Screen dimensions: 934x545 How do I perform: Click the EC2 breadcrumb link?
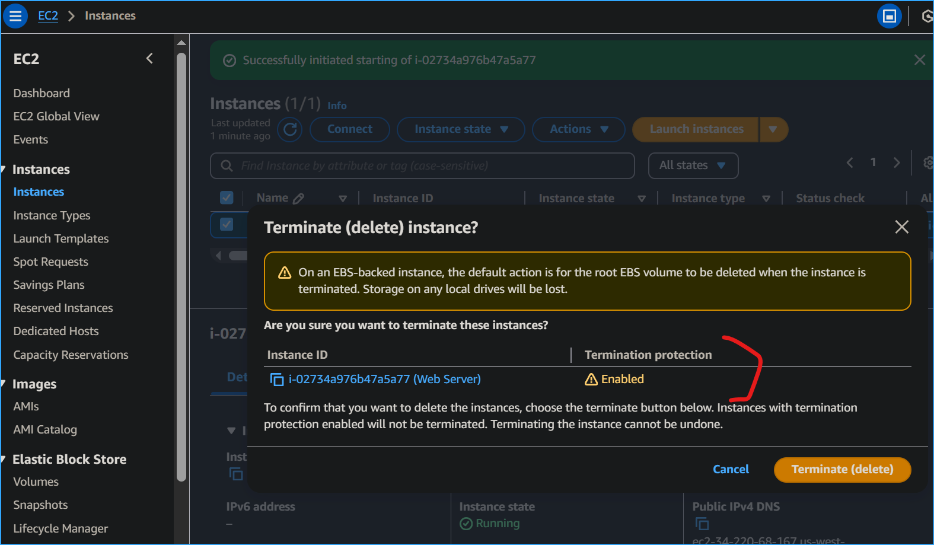pos(48,15)
